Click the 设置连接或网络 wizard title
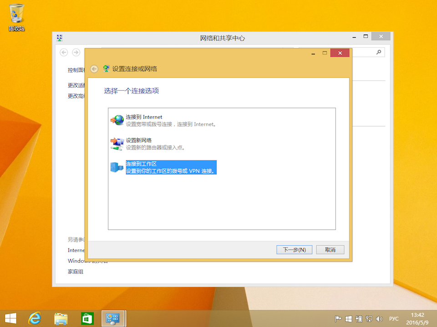 [135, 69]
